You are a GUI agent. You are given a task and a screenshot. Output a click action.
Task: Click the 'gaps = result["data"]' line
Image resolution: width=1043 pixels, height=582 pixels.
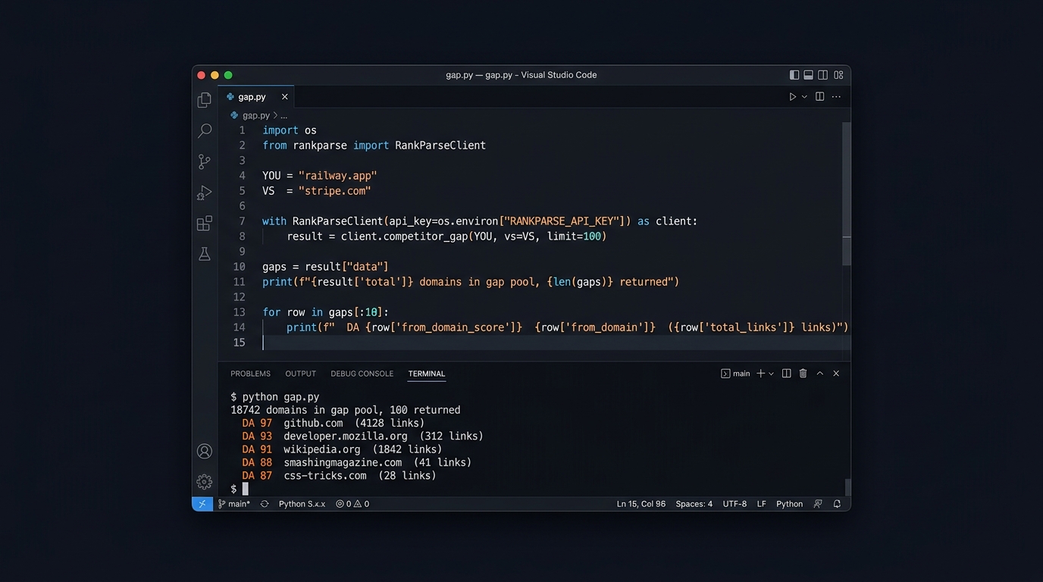[325, 267]
